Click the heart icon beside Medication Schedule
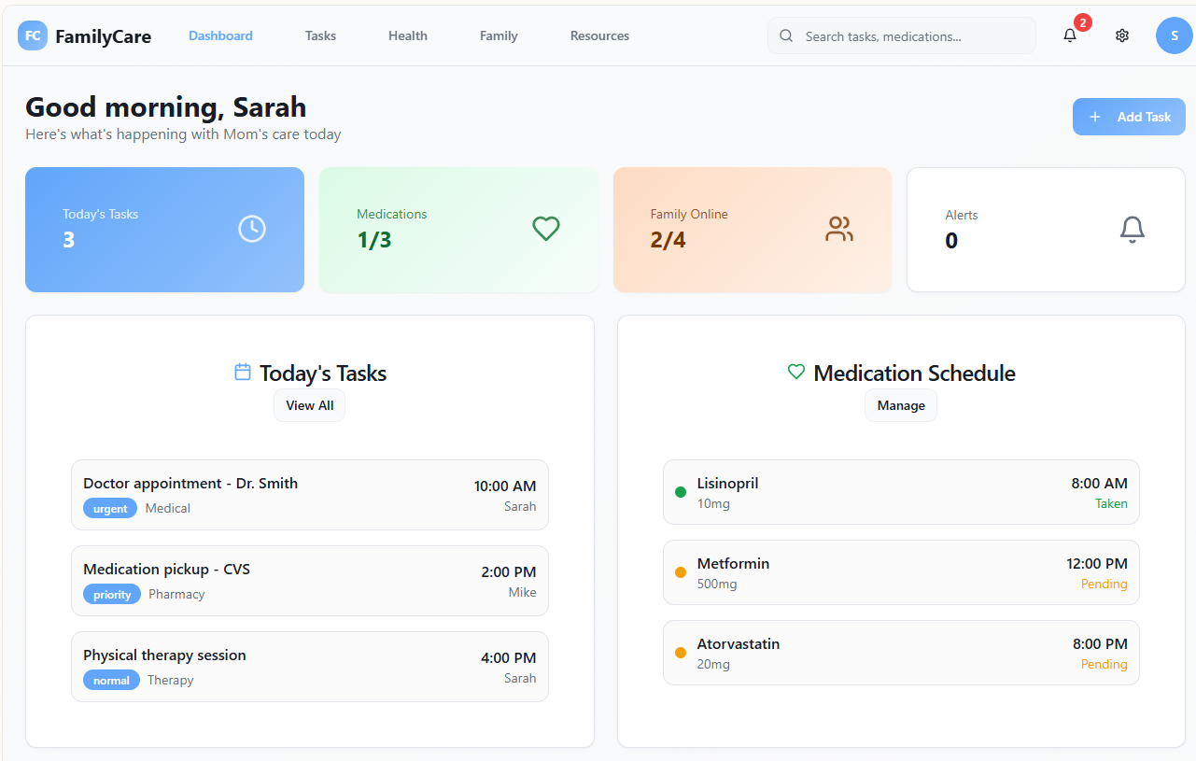The image size is (1196, 761). (796, 373)
